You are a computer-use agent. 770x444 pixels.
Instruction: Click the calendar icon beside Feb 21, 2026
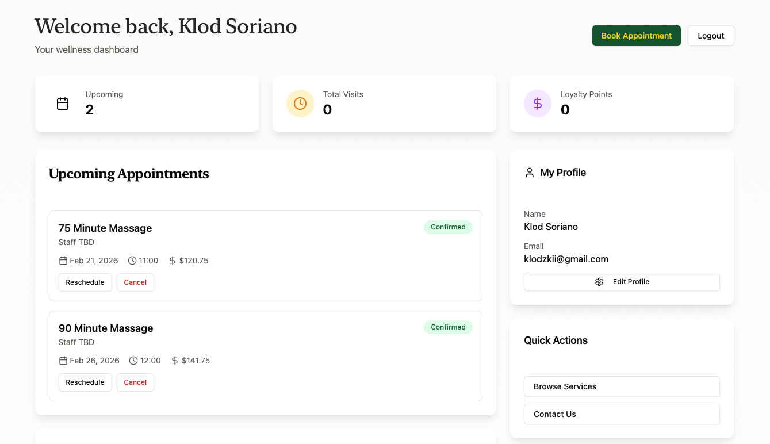[63, 260]
